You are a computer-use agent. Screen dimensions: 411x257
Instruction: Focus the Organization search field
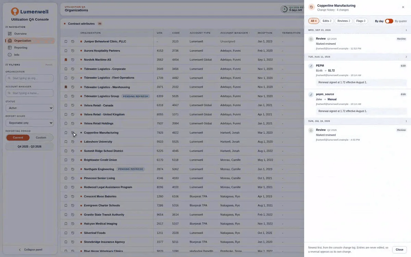point(29,78)
